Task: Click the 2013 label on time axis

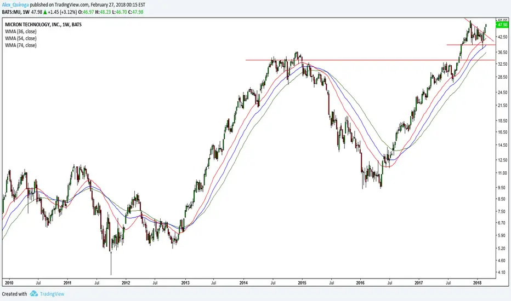Action: (x=185, y=283)
